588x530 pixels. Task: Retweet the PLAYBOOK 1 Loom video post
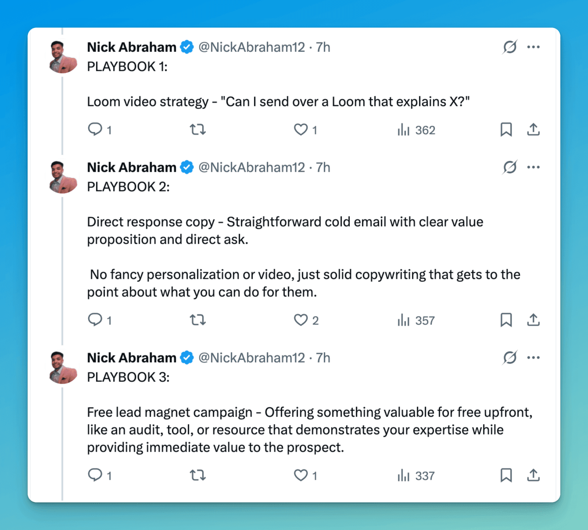tap(198, 129)
